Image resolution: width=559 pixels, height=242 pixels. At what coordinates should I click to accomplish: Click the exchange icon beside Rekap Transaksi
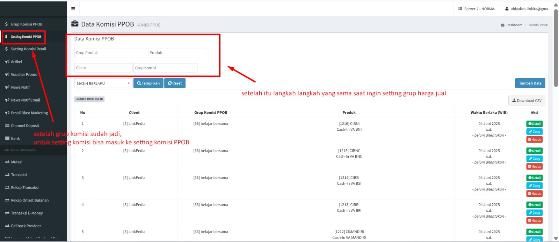click(x=7, y=188)
